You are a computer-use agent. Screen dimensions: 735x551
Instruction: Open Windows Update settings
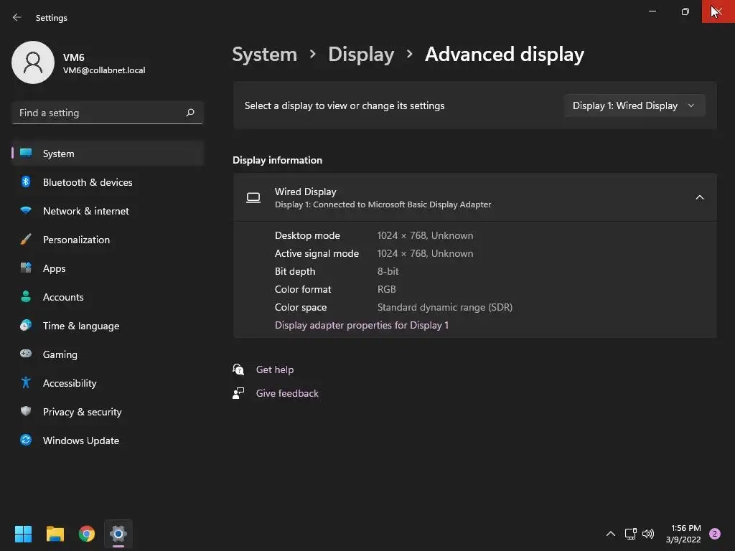[108, 441]
